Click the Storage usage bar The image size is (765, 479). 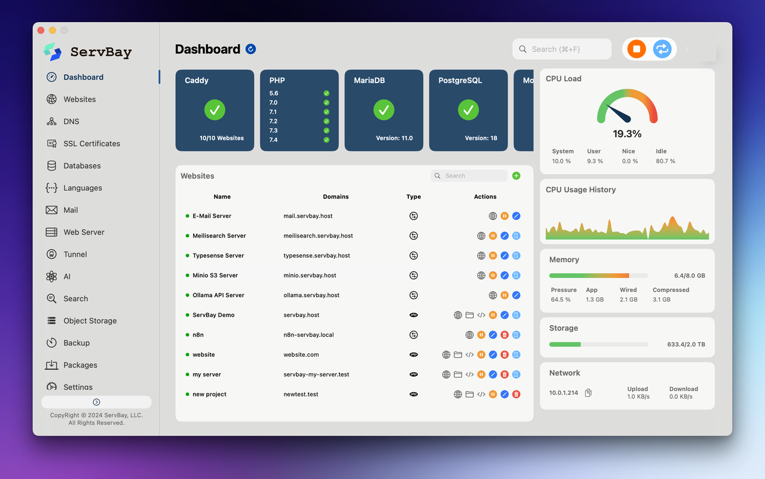click(x=598, y=344)
